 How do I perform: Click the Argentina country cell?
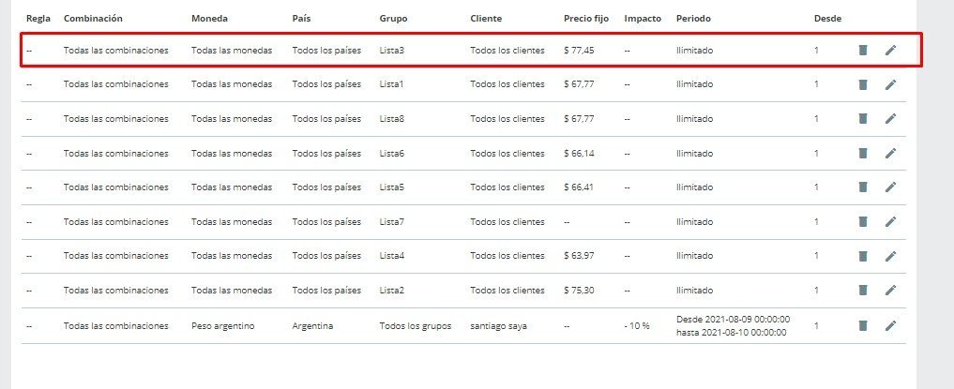(313, 326)
